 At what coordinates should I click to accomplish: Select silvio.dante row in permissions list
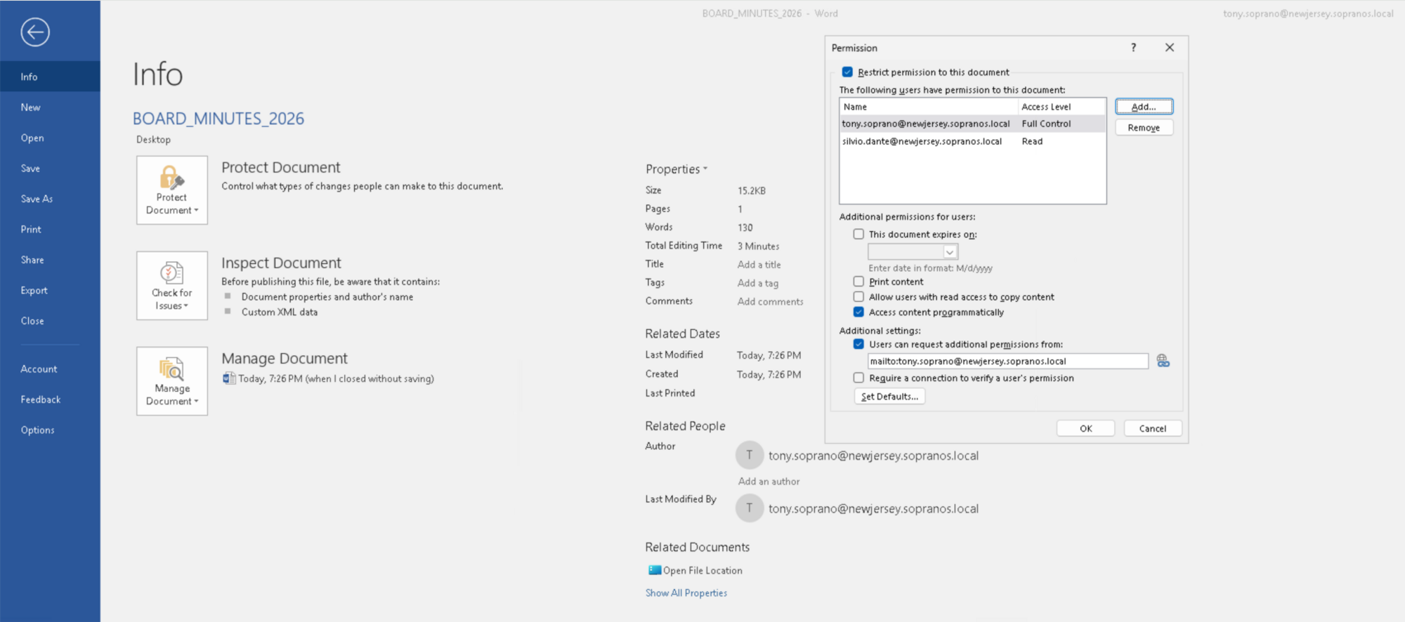973,141
